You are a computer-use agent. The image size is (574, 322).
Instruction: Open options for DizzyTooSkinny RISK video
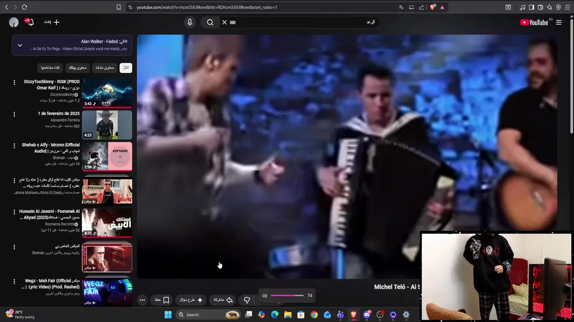[14, 82]
